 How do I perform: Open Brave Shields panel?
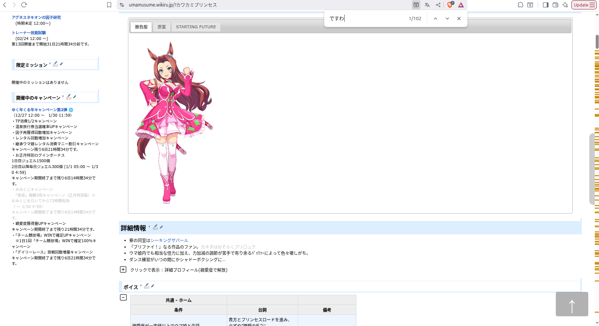pyautogui.click(x=450, y=5)
